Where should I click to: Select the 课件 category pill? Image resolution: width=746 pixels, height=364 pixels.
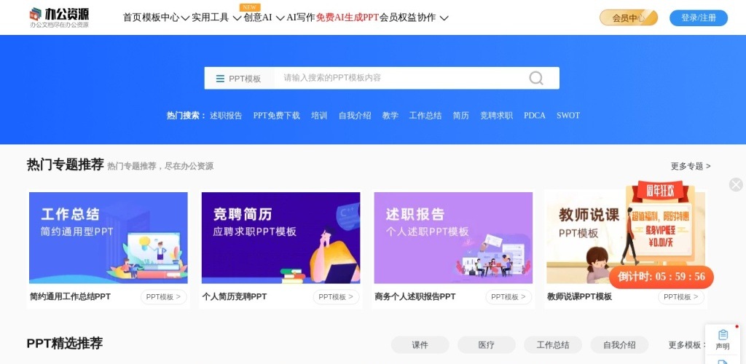point(420,345)
